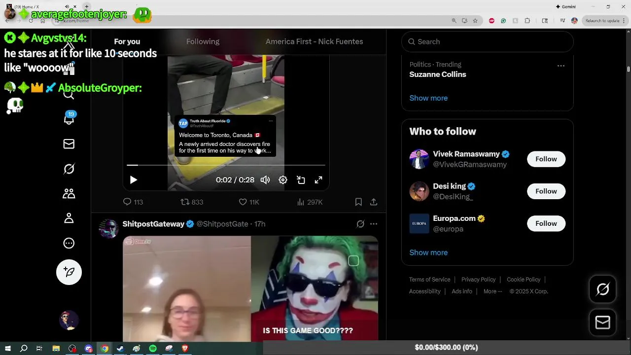The height and width of the screenshot is (355, 631).
Task: Bookmark this page with star icon
Action: pos(475,21)
